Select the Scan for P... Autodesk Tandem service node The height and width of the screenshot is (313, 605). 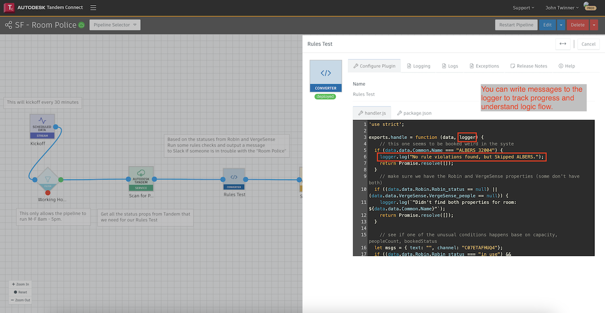click(141, 179)
